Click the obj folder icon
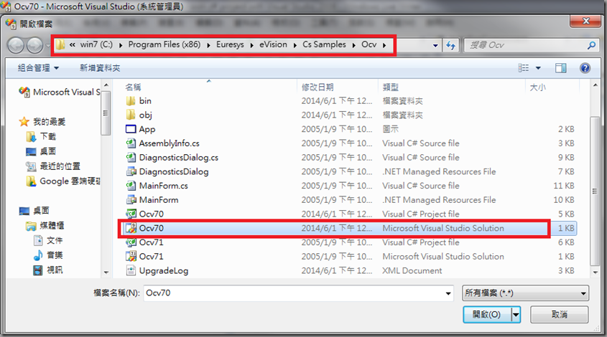 [x=131, y=115]
